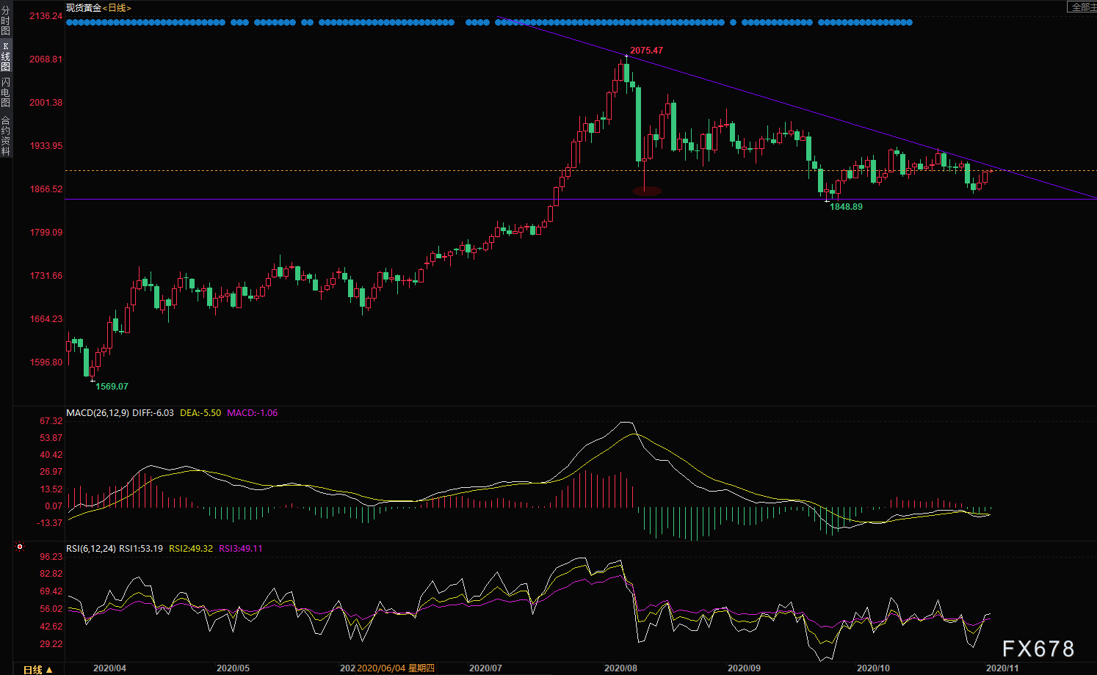Open the 闪电图 sidebar tab

(6, 92)
